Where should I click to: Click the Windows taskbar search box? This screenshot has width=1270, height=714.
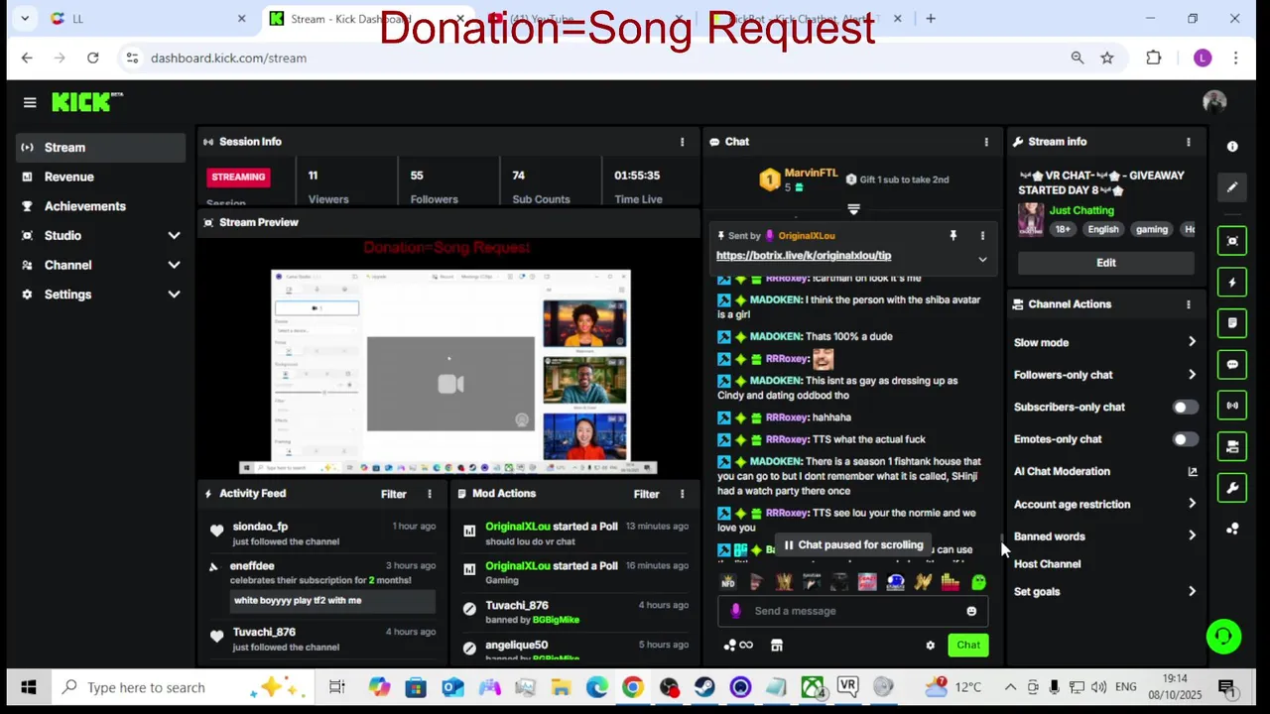[x=184, y=687]
